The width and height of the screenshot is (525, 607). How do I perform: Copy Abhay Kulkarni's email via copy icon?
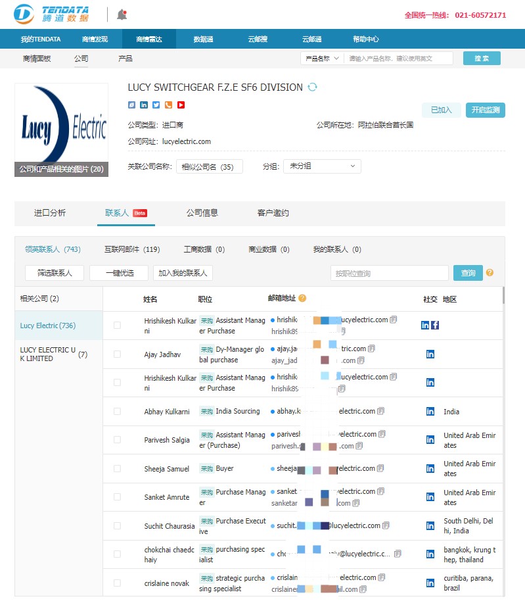380,411
